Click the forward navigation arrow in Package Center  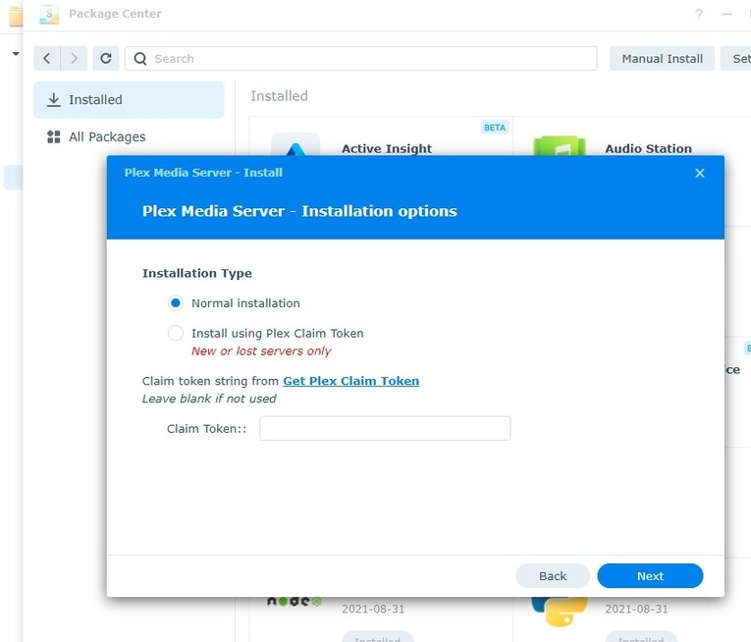tap(74, 59)
